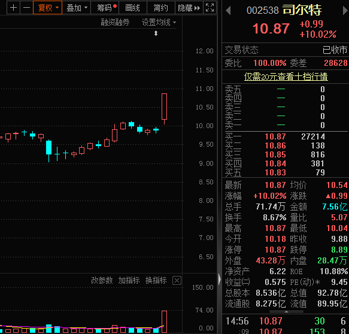Zoom in chart with plus icon
Screen dimensions: 349x334
[13, 8]
